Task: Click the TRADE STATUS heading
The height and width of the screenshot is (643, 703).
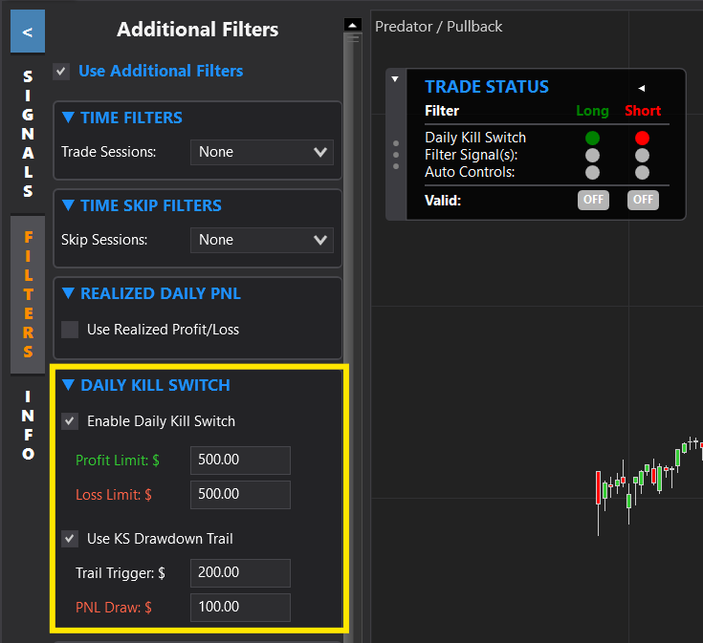Action: (x=487, y=87)
